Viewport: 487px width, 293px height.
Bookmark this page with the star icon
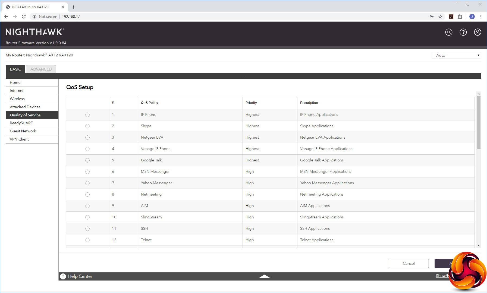point(440,17)
